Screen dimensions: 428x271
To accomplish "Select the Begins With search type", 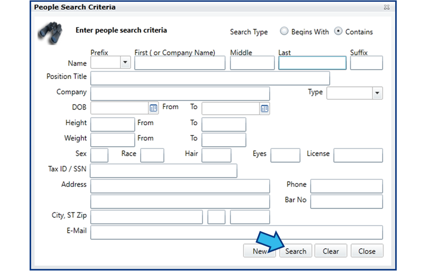I will (x=284, y=31).
